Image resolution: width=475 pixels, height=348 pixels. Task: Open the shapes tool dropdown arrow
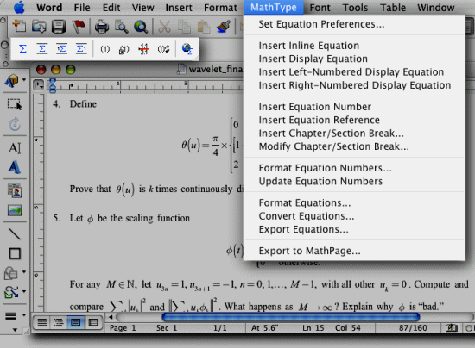[x=24, y=272]
